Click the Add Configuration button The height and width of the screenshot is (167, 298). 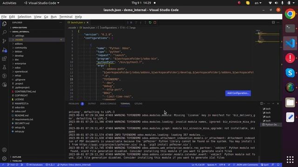[x=238, y=93]
